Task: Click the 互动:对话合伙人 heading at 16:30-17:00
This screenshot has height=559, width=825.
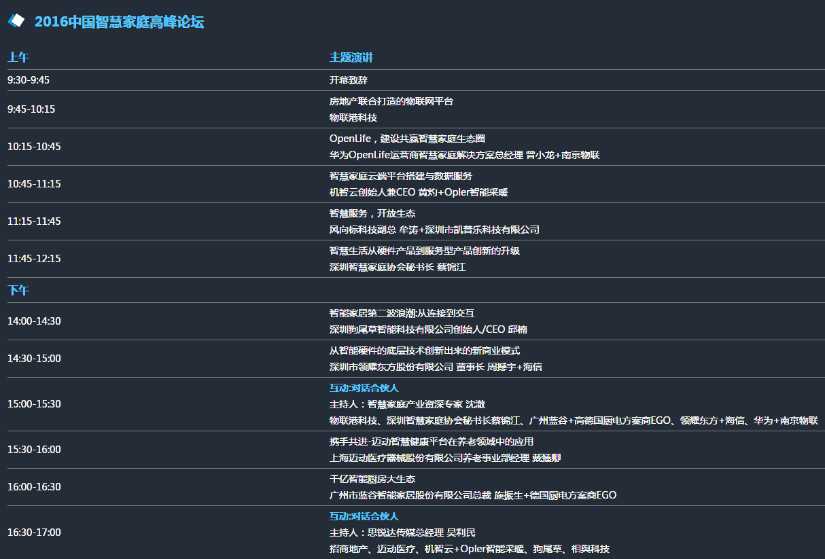Action: [x=364, y=516]
